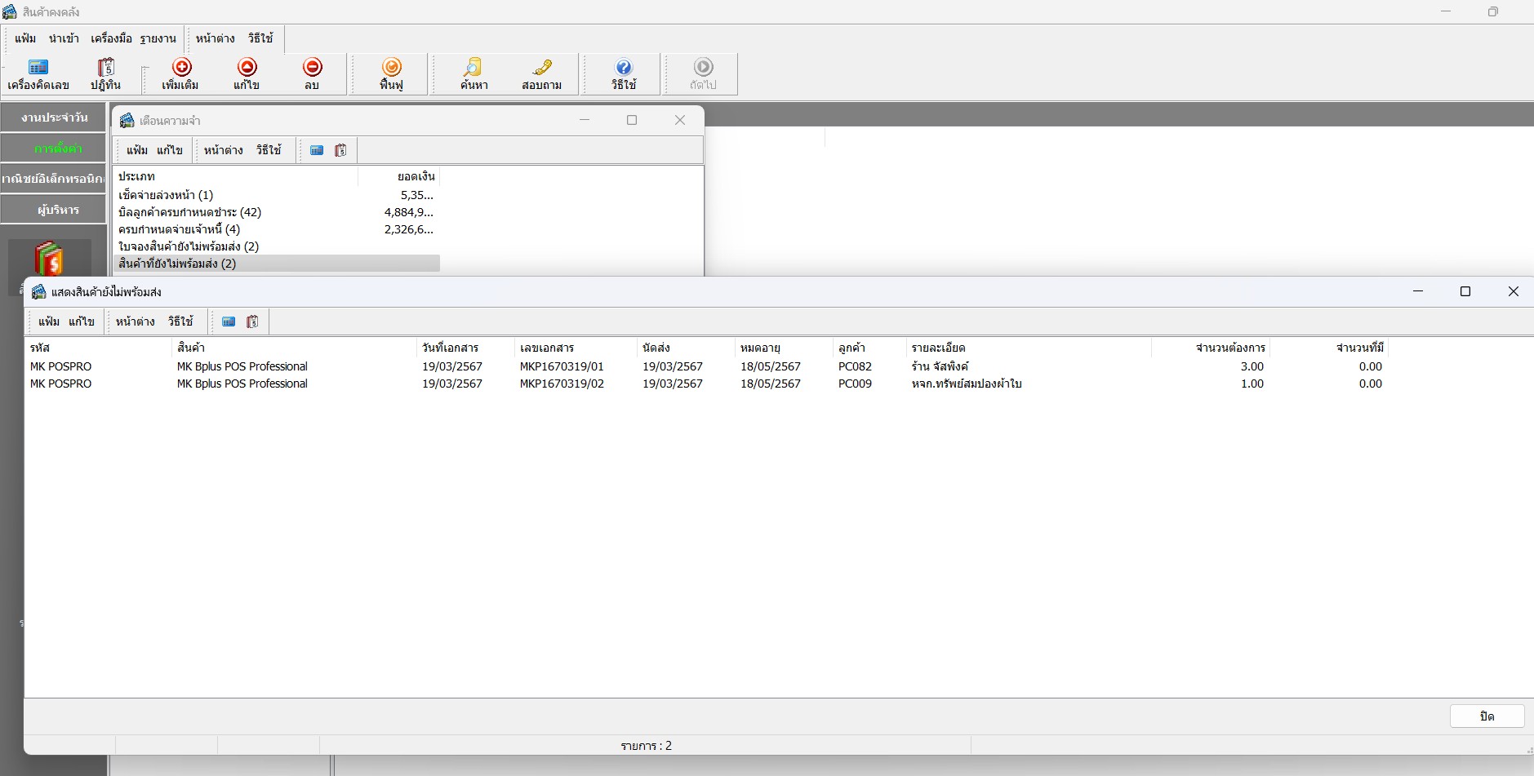This screenshot has height=776, width=1534.
Task: Click the รหัส column header
Action: pos(98,348)
